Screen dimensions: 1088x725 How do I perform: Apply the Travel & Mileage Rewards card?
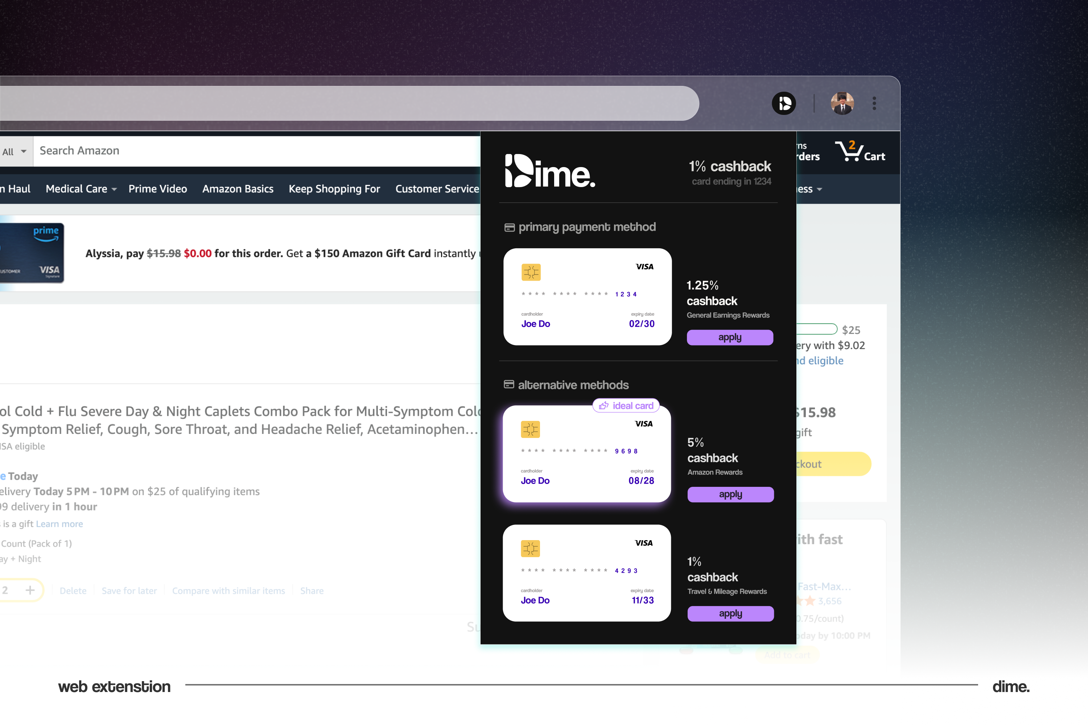click(730, 614)
